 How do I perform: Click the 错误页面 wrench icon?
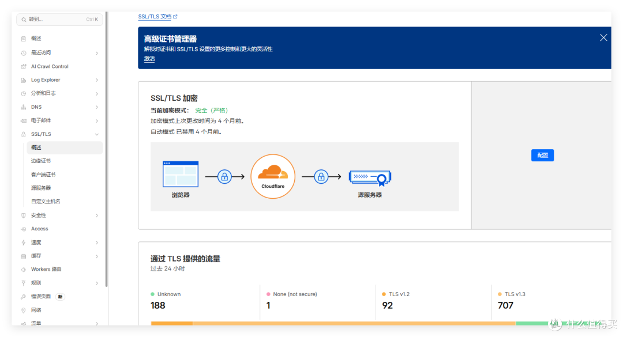click(x=24, y=297)
